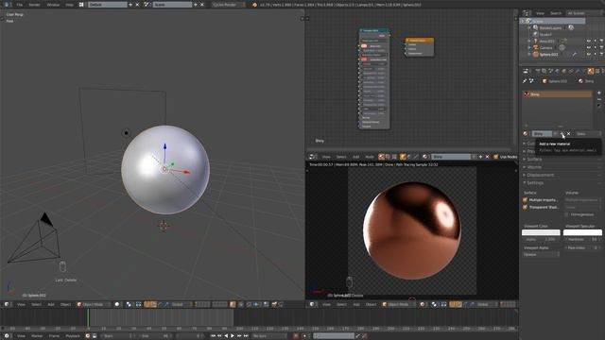Click the Outliner View menu
The image size is (605, 340).
pos(540,13)
